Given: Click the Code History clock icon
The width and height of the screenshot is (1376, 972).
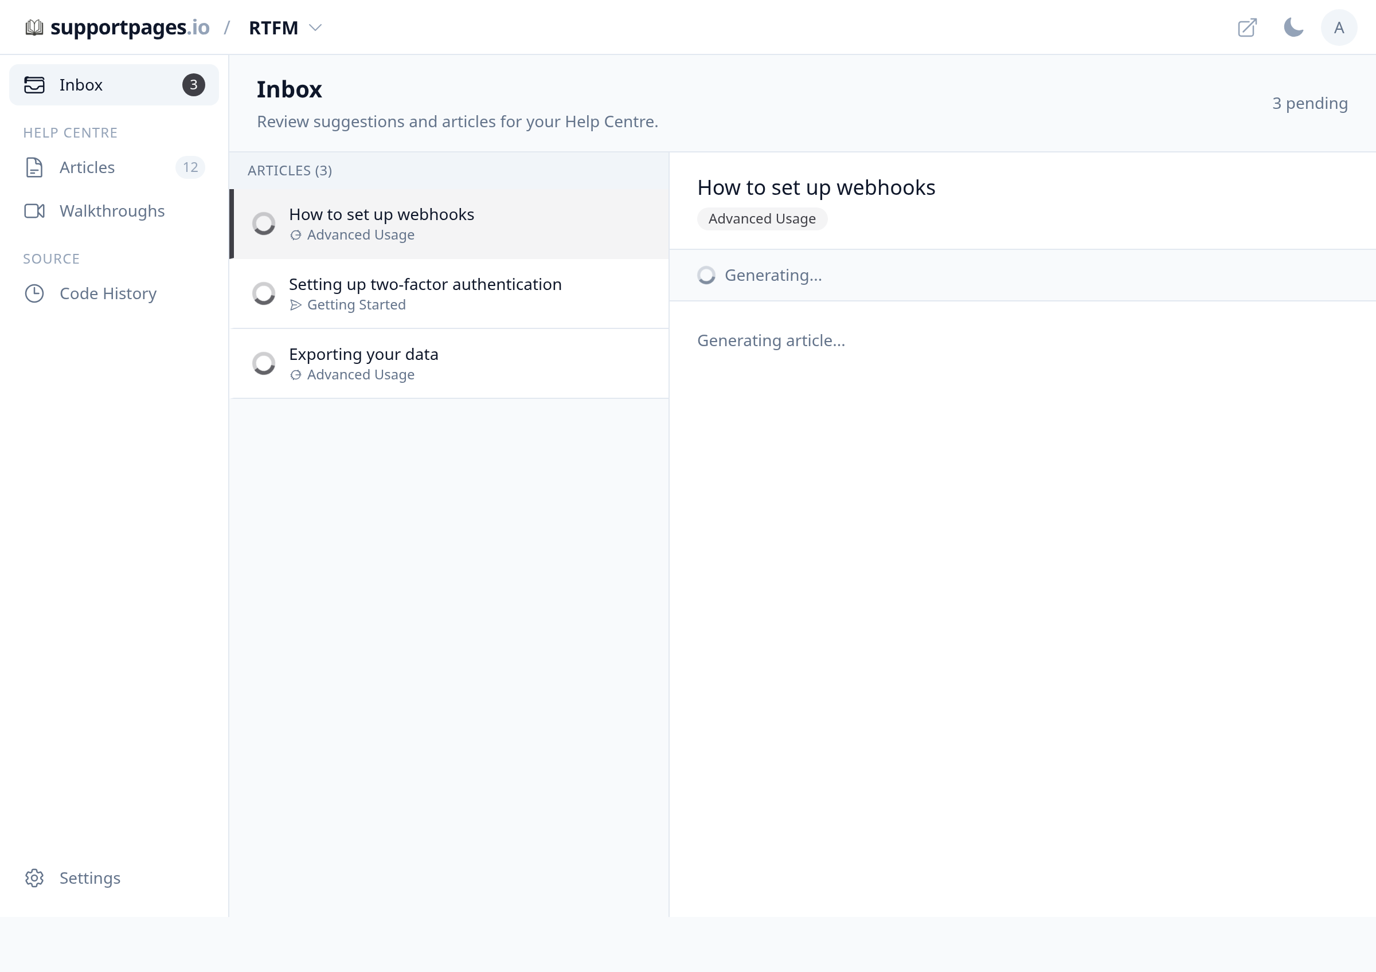Looking at the screenshot, I should 34,293.
